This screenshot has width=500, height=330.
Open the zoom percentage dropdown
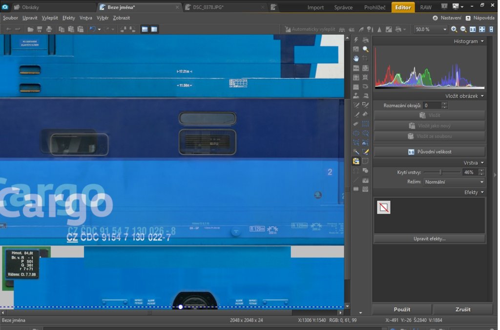pos(444,29)
